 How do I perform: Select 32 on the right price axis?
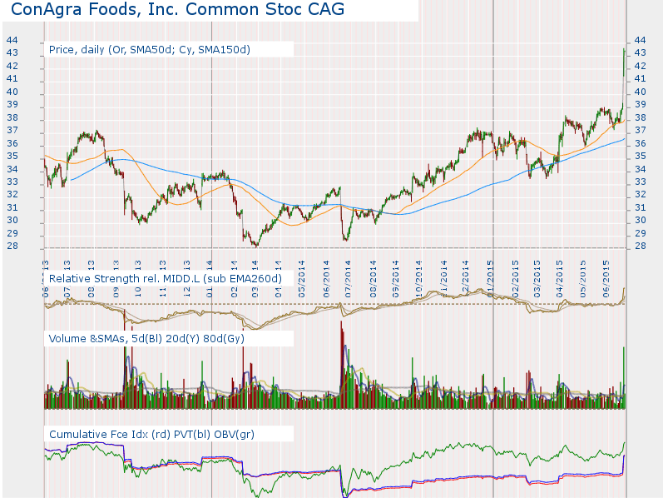pyautogui.click(x=641, y=195)
